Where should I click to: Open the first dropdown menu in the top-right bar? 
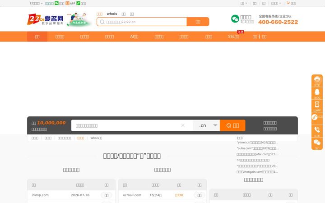point(244,3)
